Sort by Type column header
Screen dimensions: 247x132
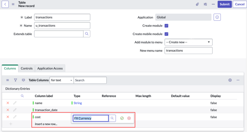77,96
